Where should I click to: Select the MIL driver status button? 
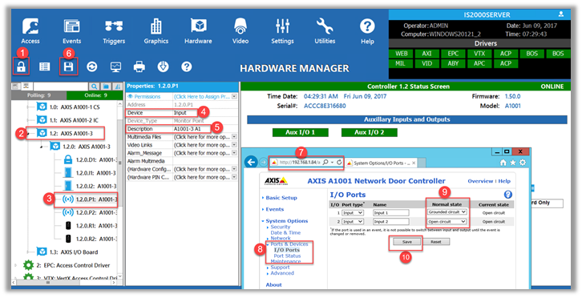coord(400,63)
